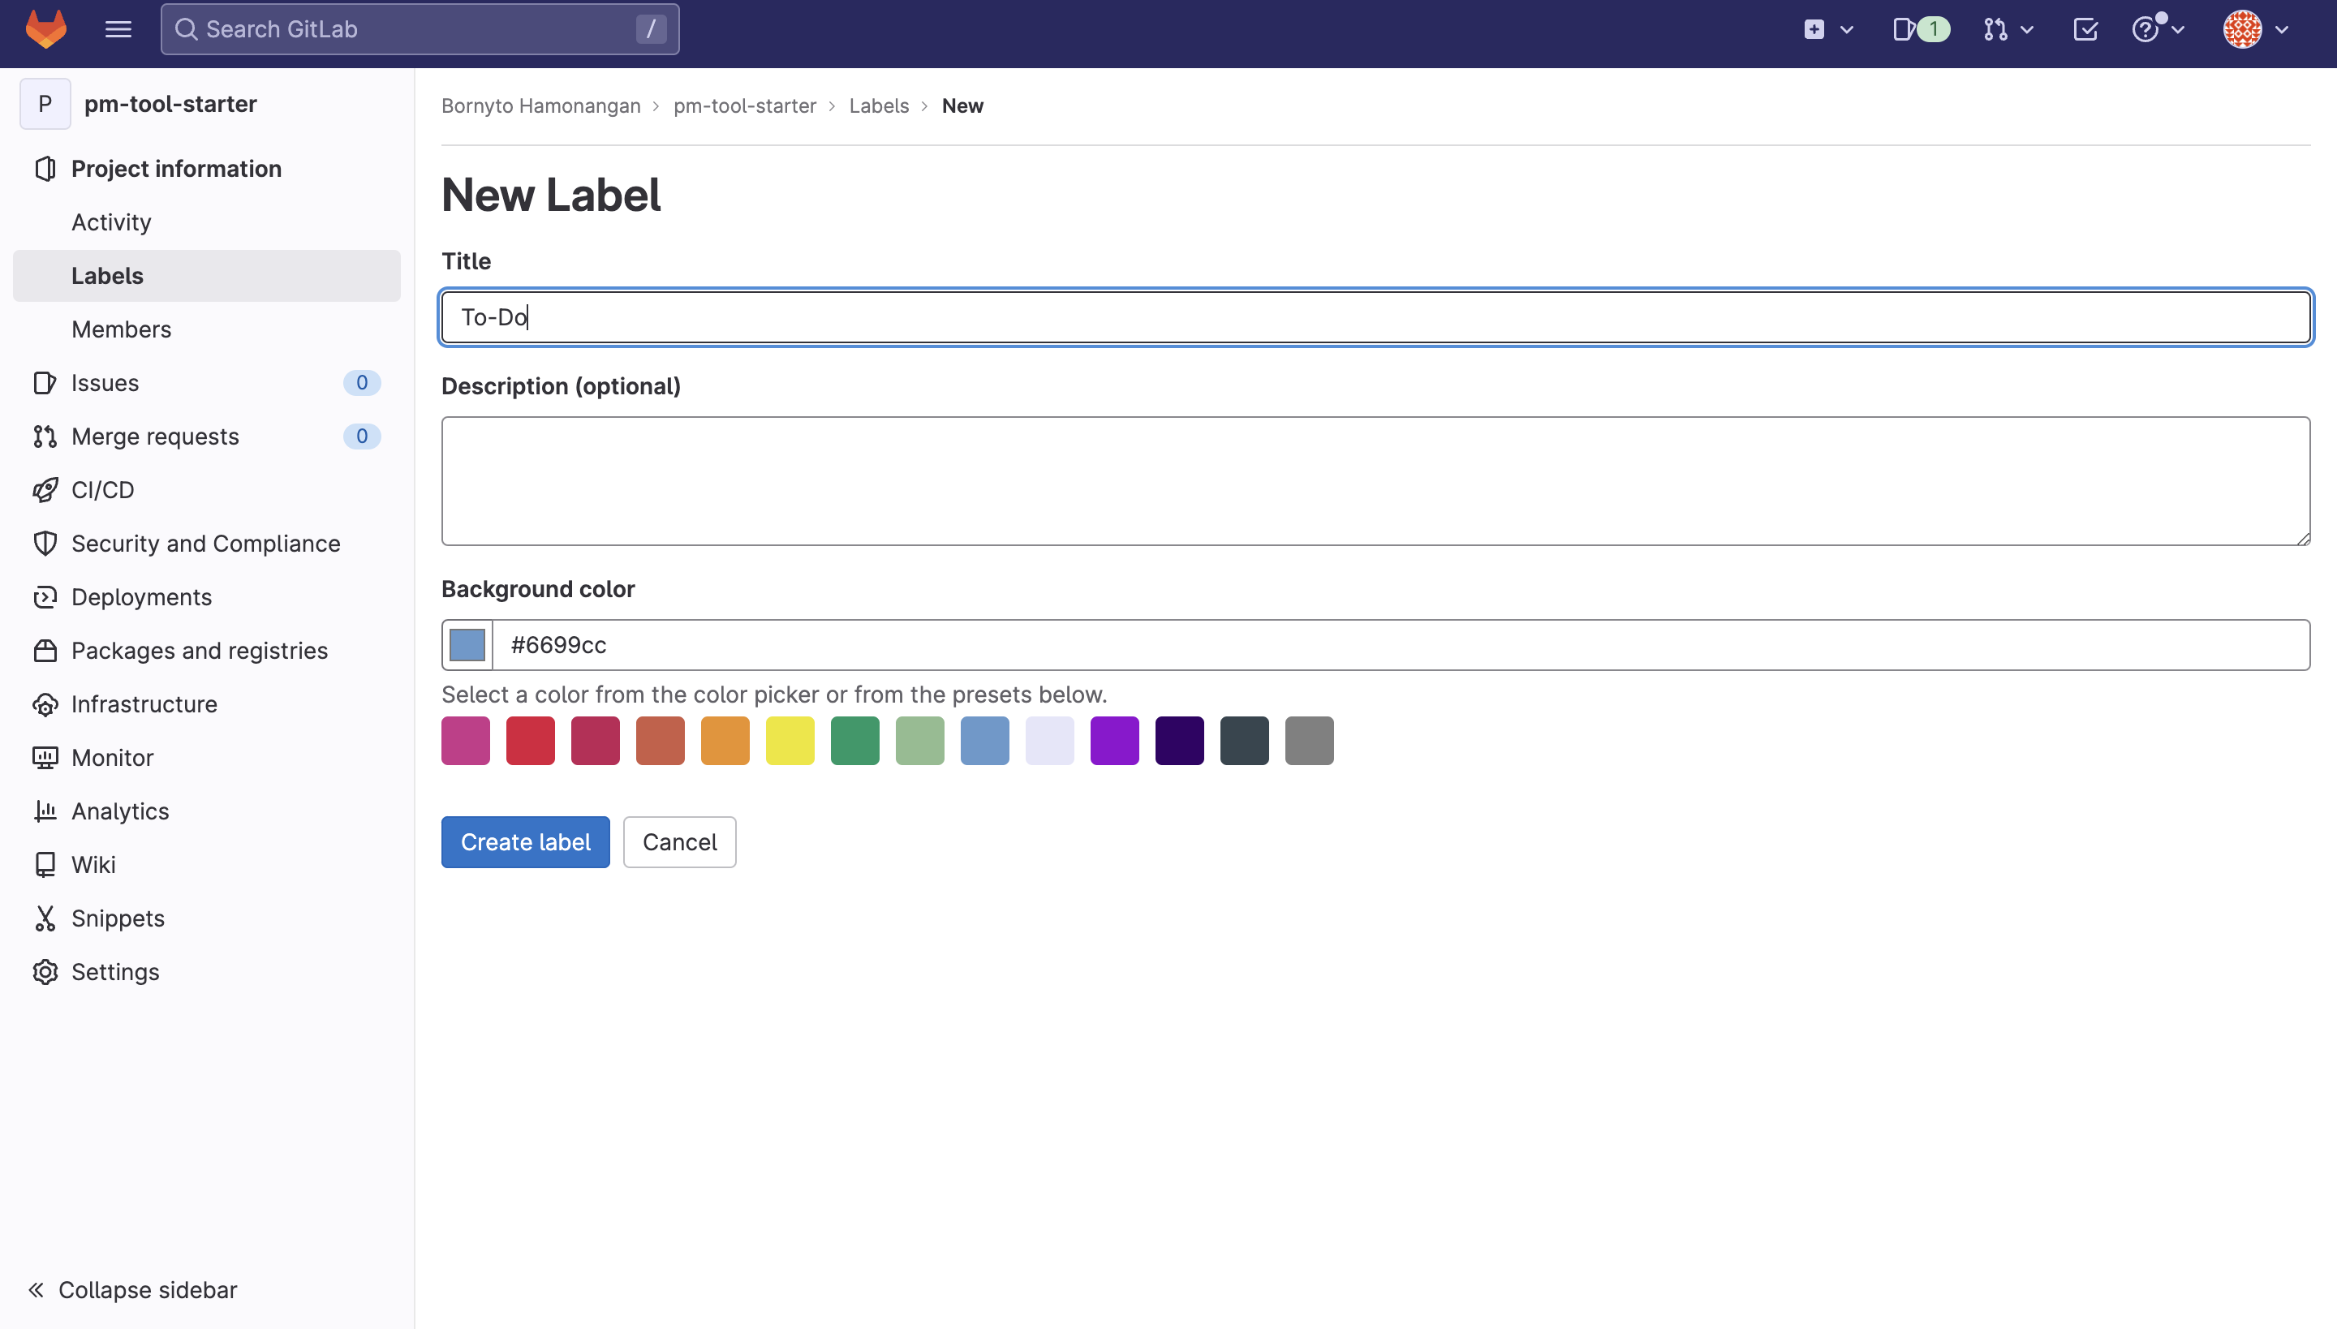This screenshot has height=1329, width=2337.
Task: Open Activity in the sidebar
Action: click(206, 221)
